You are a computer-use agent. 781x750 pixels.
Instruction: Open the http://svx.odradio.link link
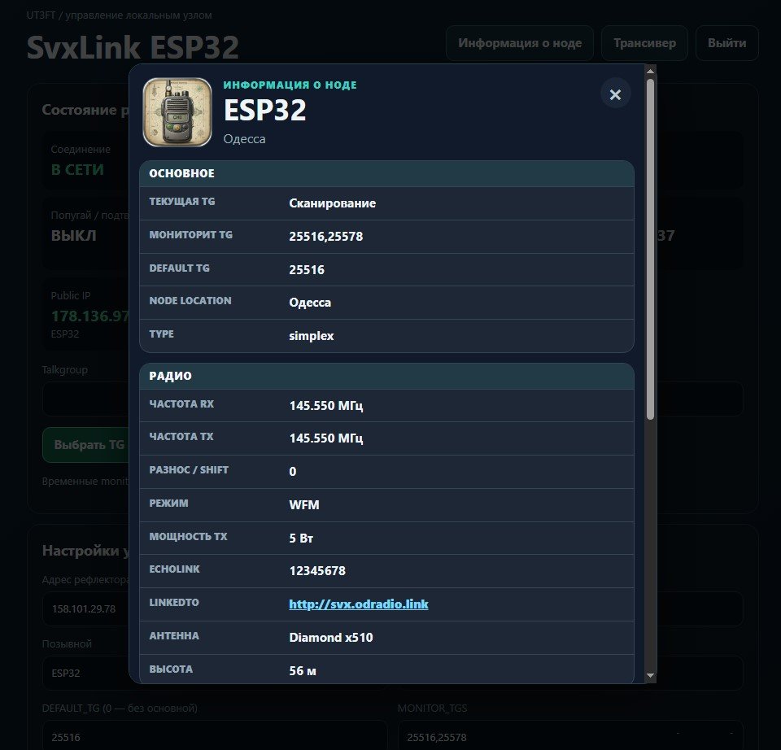click(x=359, y=604)
